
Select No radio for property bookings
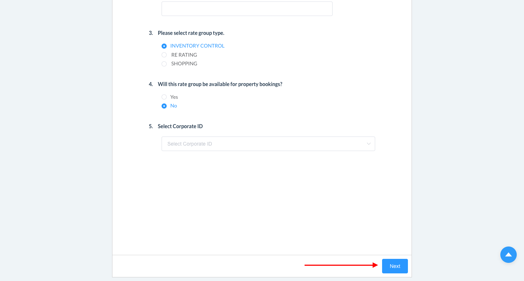[164, 106]
